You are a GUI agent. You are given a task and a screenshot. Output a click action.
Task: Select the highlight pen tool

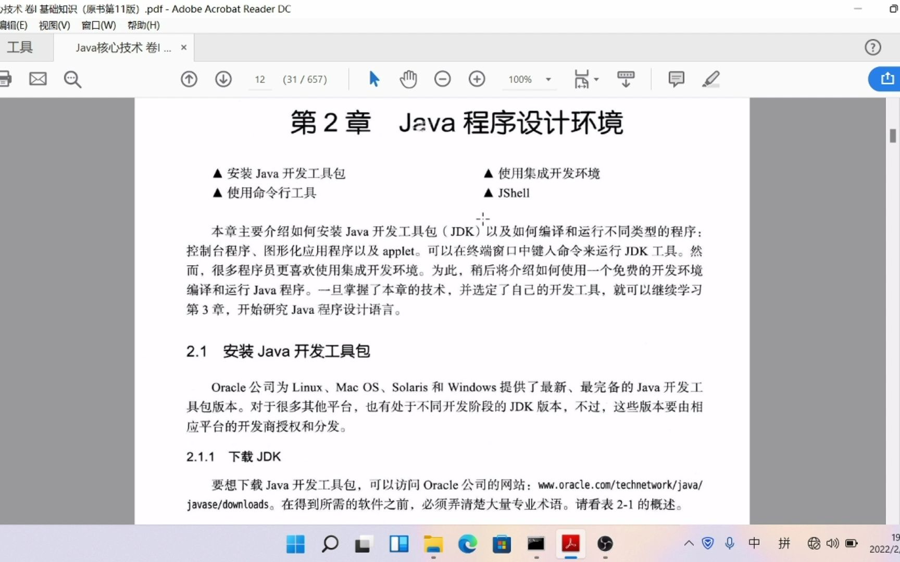click(711, 79)
